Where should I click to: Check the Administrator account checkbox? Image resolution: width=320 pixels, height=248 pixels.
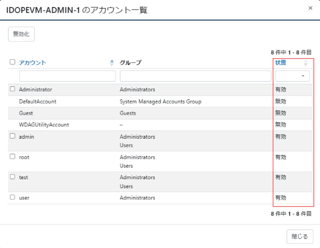point(12,89)
